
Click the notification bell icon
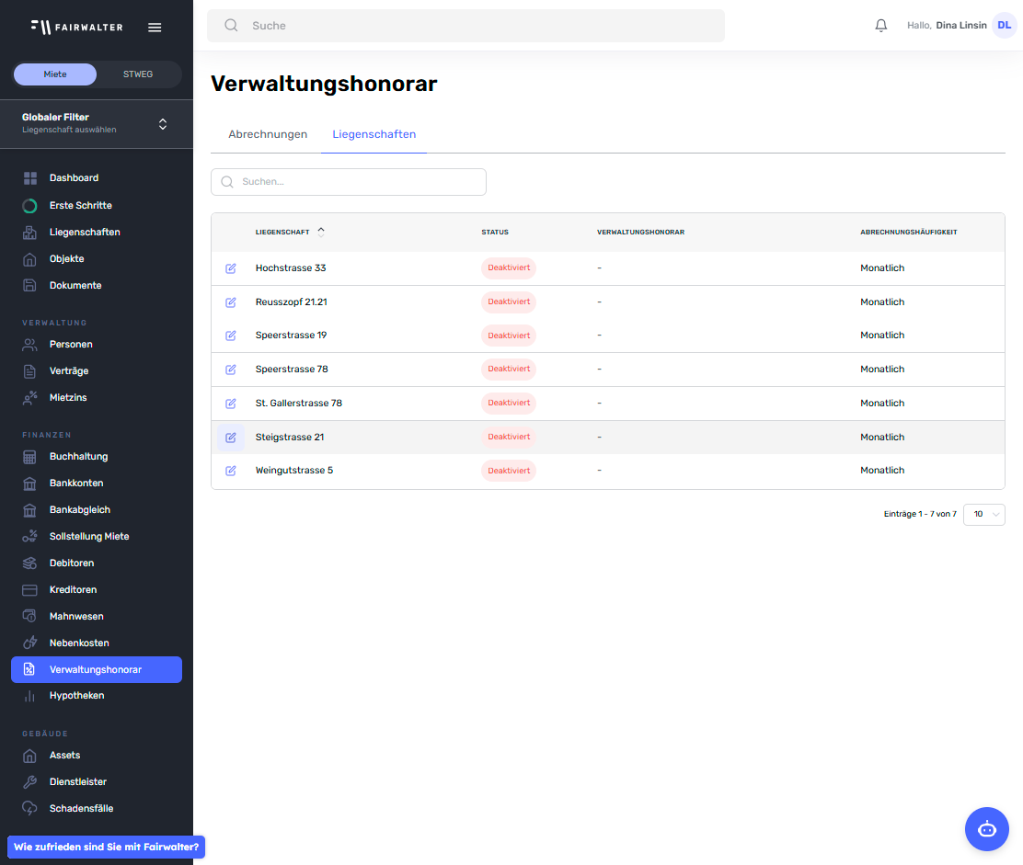(880, 26)
